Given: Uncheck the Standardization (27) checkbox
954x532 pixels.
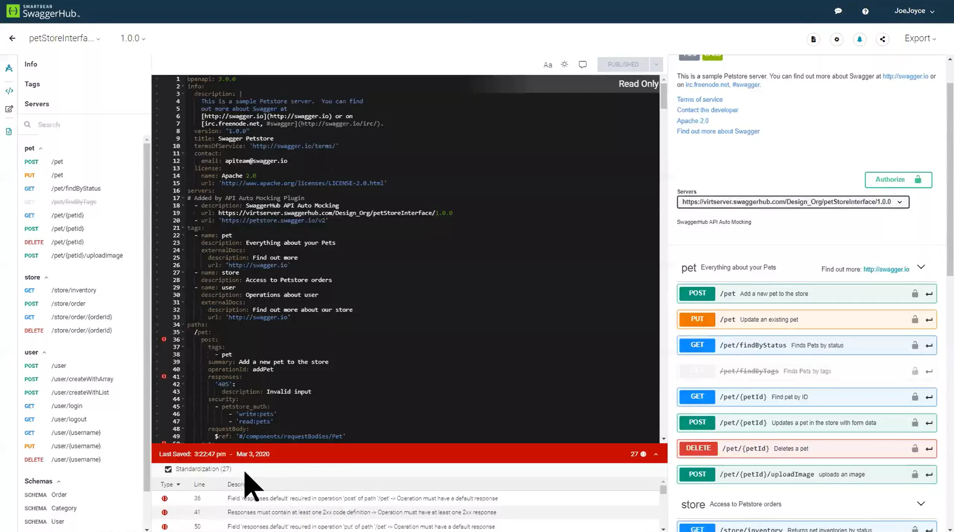Looking at the screenshot, I should pyautogui.click(x=168, y=469).
